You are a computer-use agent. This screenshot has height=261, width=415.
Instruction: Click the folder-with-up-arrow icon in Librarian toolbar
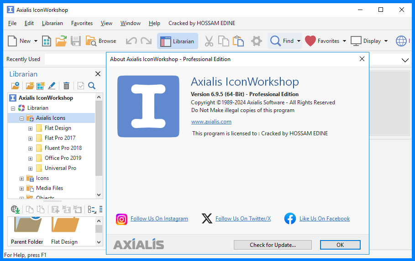[x=16, y=86]
